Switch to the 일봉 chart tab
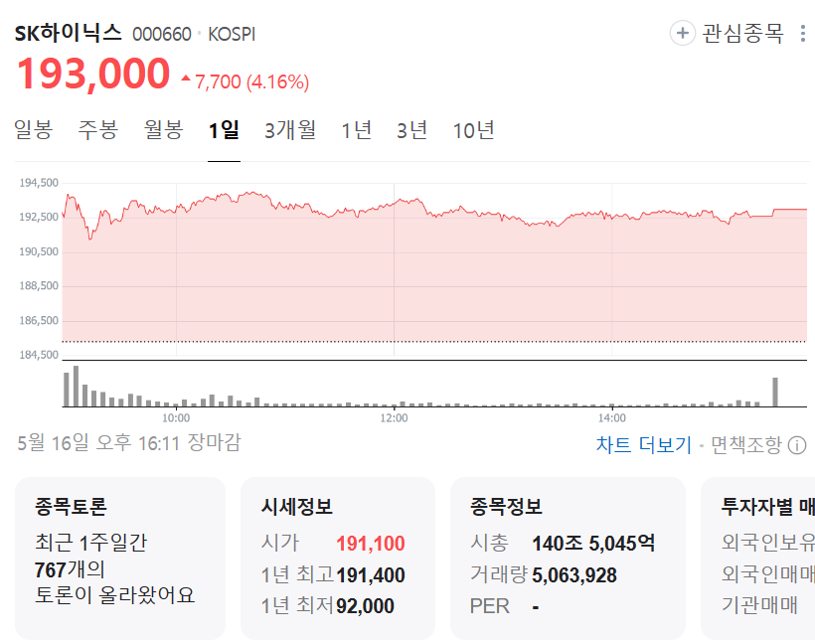Screen dimensions: 815x641 click(x=33, y=130)
